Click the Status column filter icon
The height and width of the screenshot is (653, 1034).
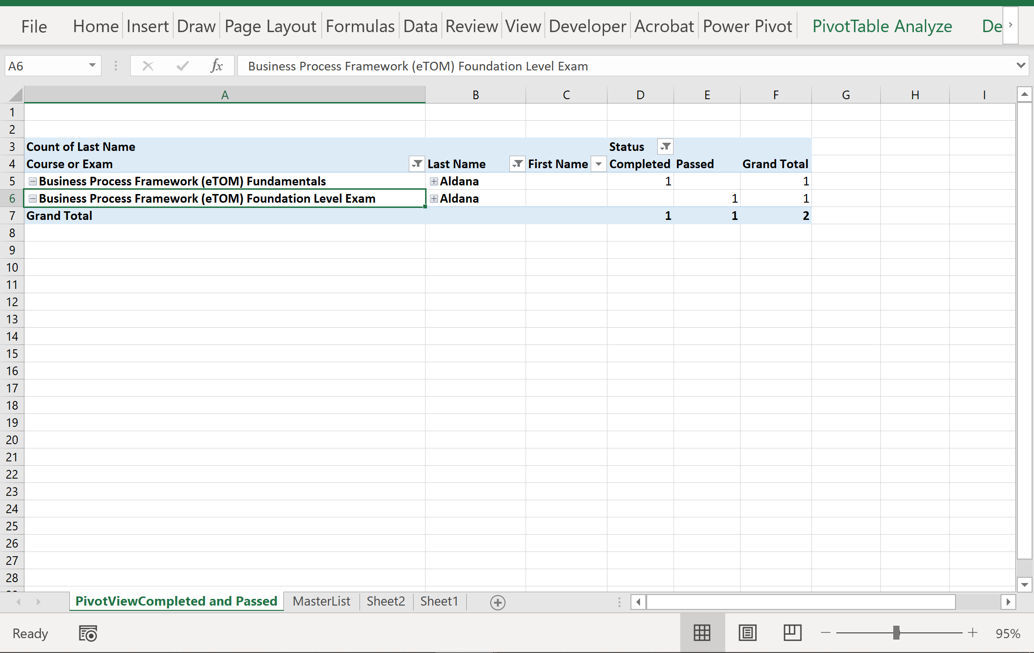click(x=665, y=147)
